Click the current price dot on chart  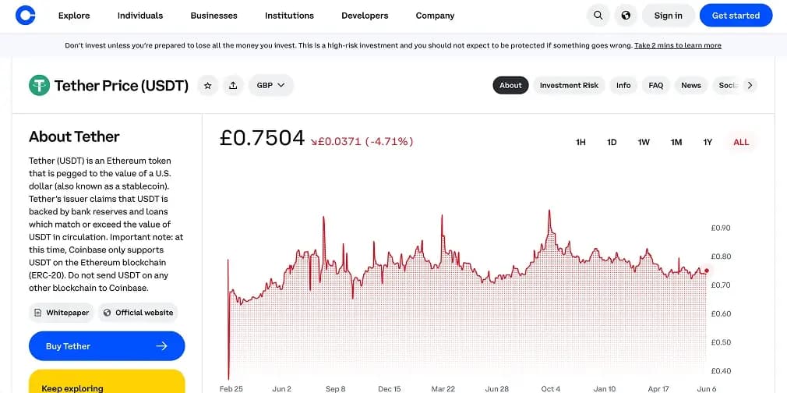707,271
